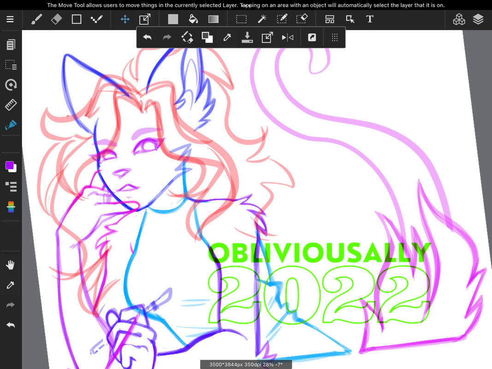Select the Transform tool in top toolbar

tap(145, 19)
